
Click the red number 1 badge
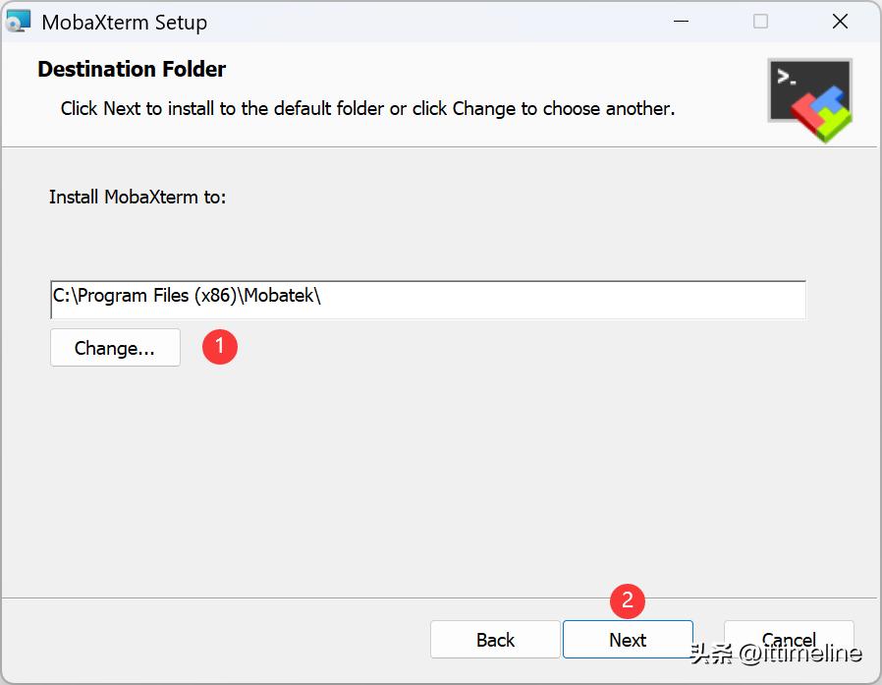tap(220, 346)
